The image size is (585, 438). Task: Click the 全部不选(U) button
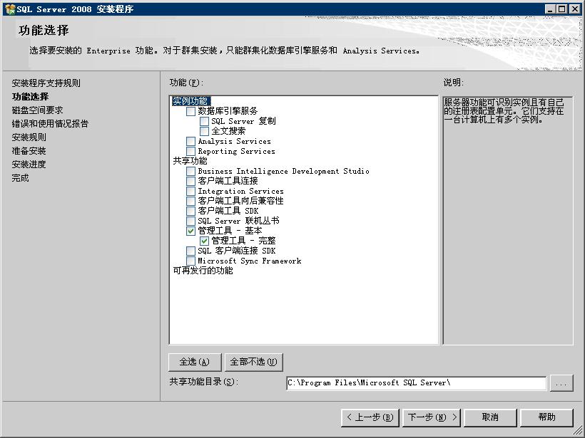coord(254,362)
